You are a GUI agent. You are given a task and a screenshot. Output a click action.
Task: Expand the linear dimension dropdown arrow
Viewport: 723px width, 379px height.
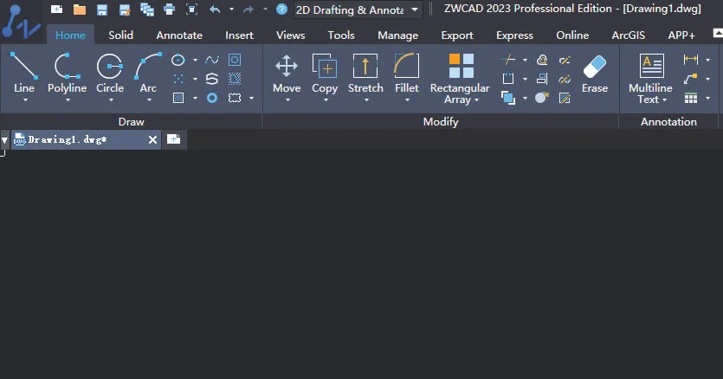point(707,60)
